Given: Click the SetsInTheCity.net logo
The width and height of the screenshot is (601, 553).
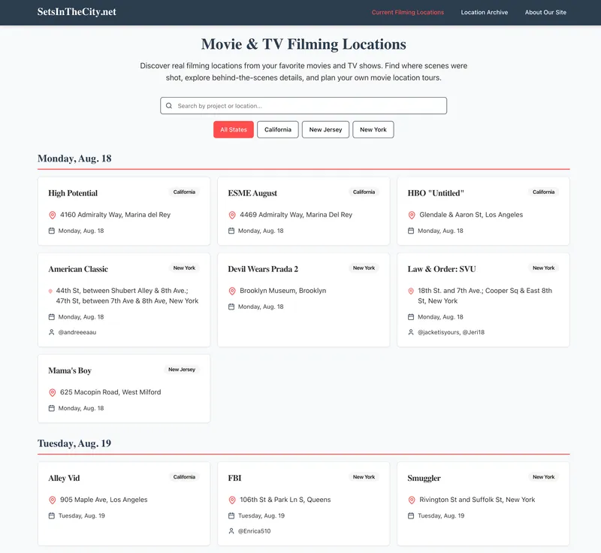Looking at the screenshot, I should [x=77, y=12].
